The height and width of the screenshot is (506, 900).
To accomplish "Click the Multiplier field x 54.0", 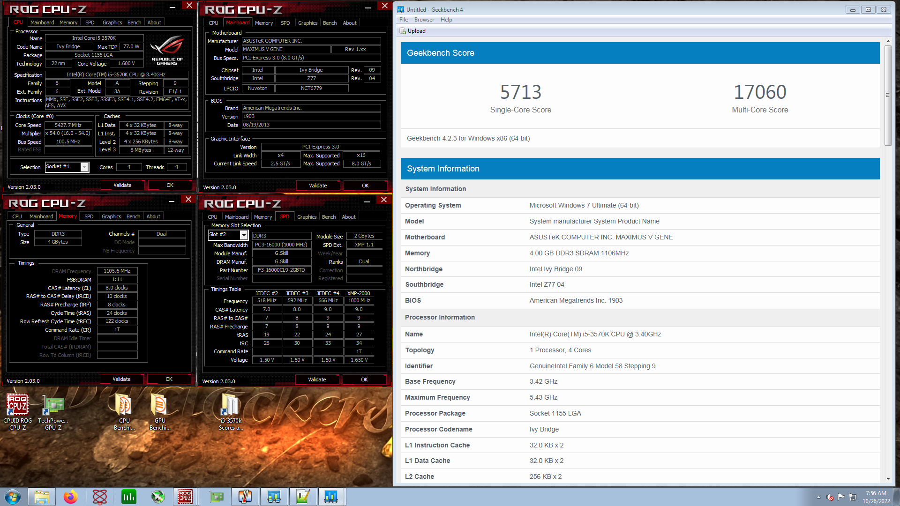I will (x=68, y=134).
